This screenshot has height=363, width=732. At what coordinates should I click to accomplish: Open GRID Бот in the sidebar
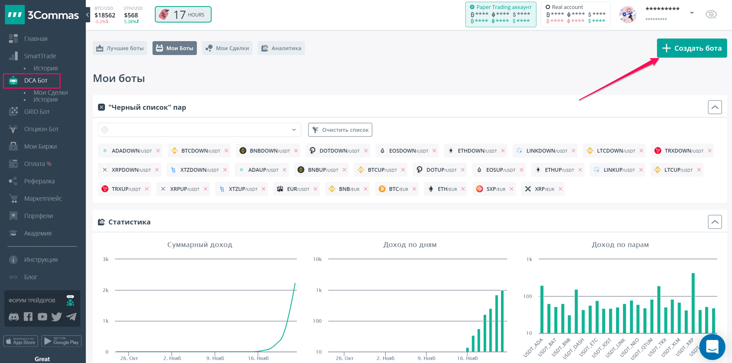37,112
